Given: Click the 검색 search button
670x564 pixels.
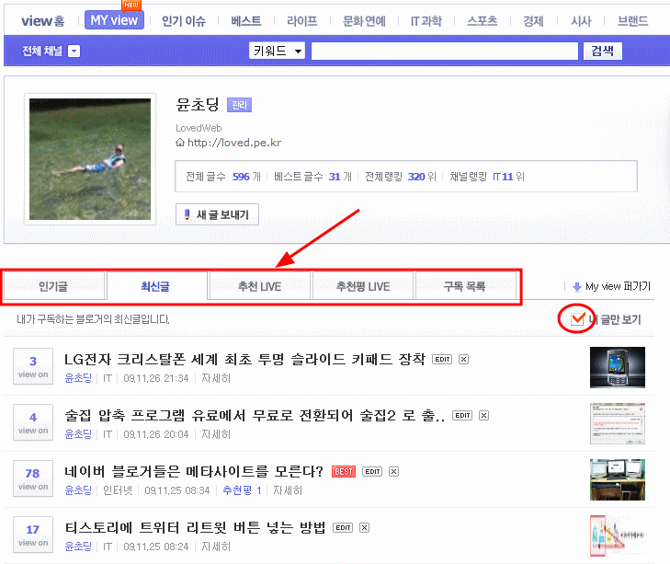Looking at the screenshot, I should point(603,51).
